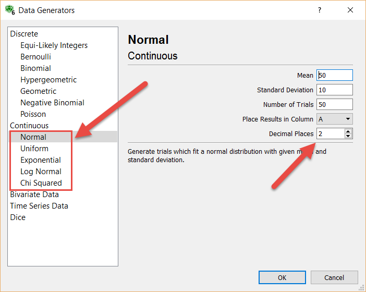Click the Mean input field
366x292 pixels.
click(334, 76)
